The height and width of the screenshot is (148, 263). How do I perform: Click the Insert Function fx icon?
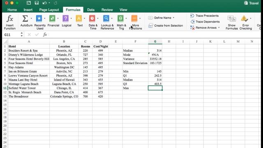pos(9,19)
